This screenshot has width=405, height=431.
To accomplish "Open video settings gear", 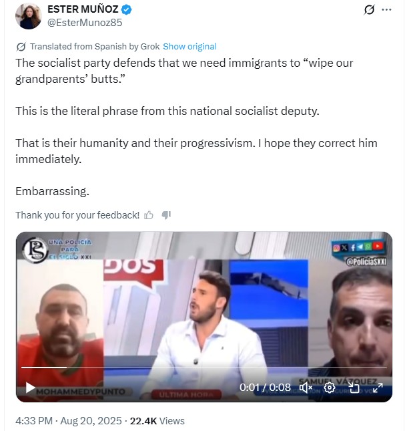I will tap(329, 388).
